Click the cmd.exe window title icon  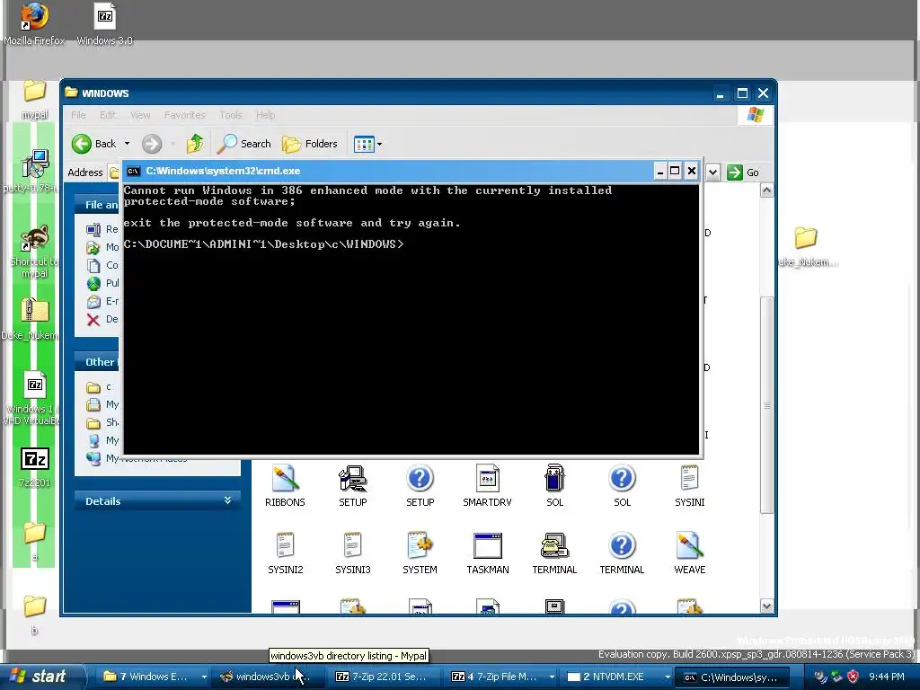[134, 172]
